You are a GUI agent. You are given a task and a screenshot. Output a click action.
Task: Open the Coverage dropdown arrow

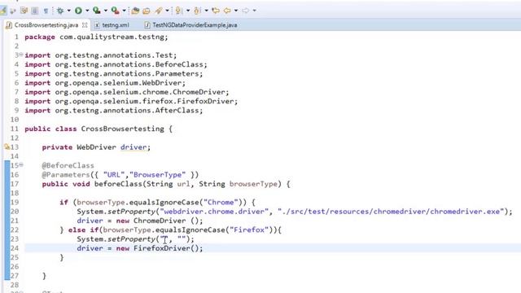(x=106, y=11)
